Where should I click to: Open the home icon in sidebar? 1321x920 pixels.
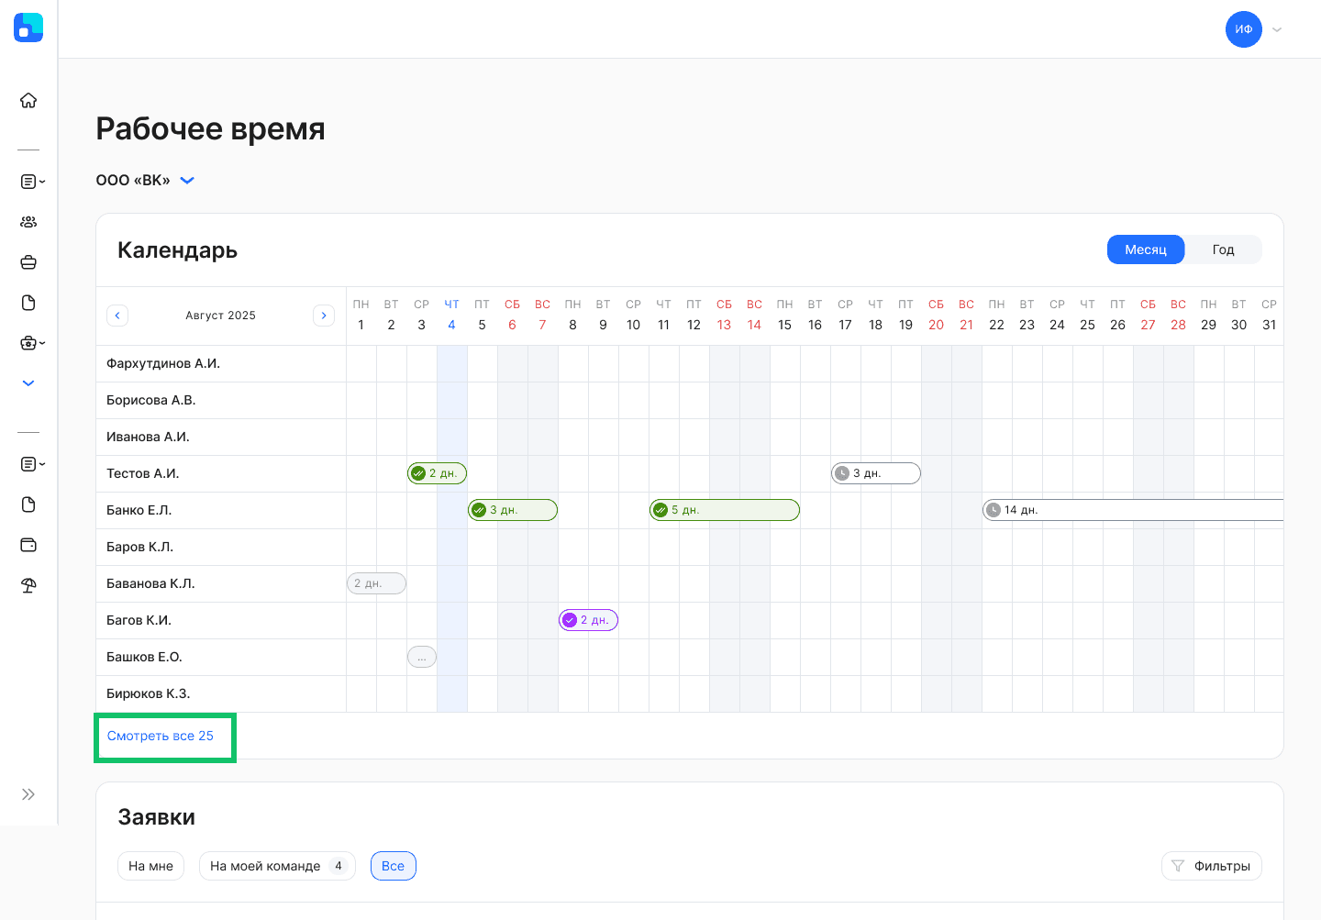tap(28, 101)
